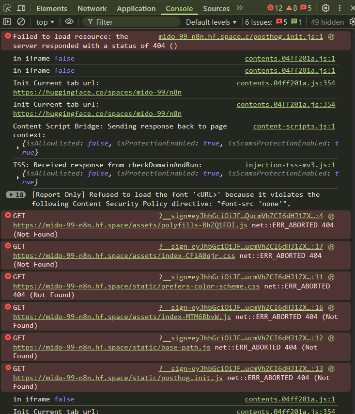Open the ?__sign source link ending :11
This screenshot has width=355, height=414.
click(241, 277)
